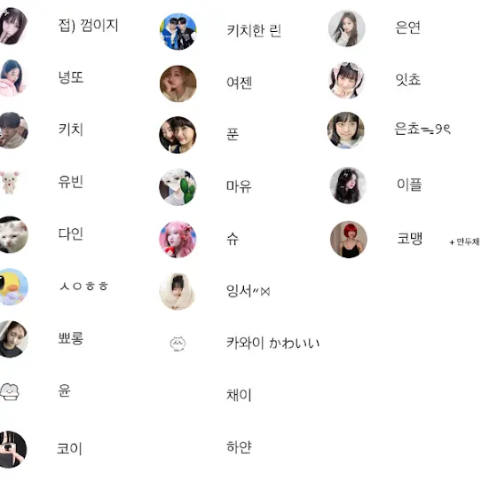Click the 여젠 avatar photo
497x497 pixels.
pos(177,83)
